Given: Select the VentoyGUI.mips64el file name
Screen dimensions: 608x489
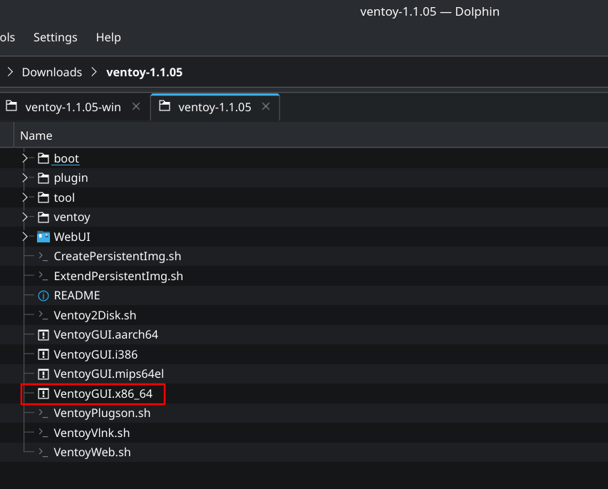Looking at the screenshot, I should (x=109, y=374).
